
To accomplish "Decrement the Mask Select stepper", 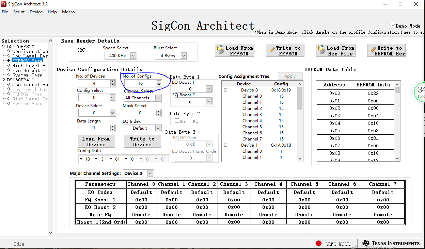I will pyautogui.click(x=159, y=114).
